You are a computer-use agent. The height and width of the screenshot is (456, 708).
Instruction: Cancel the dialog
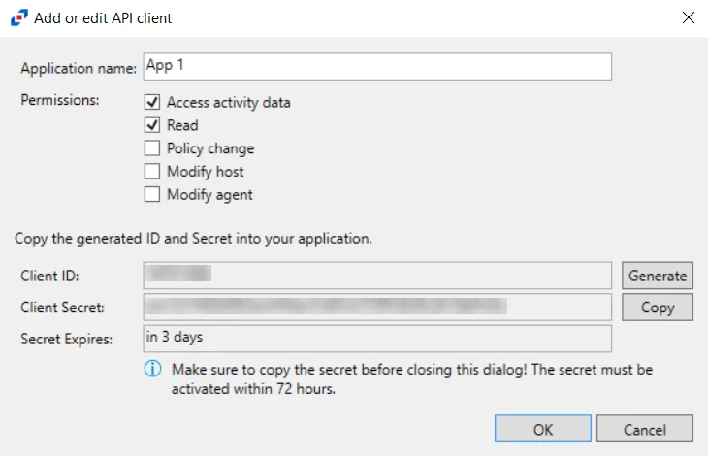(645, 429)
